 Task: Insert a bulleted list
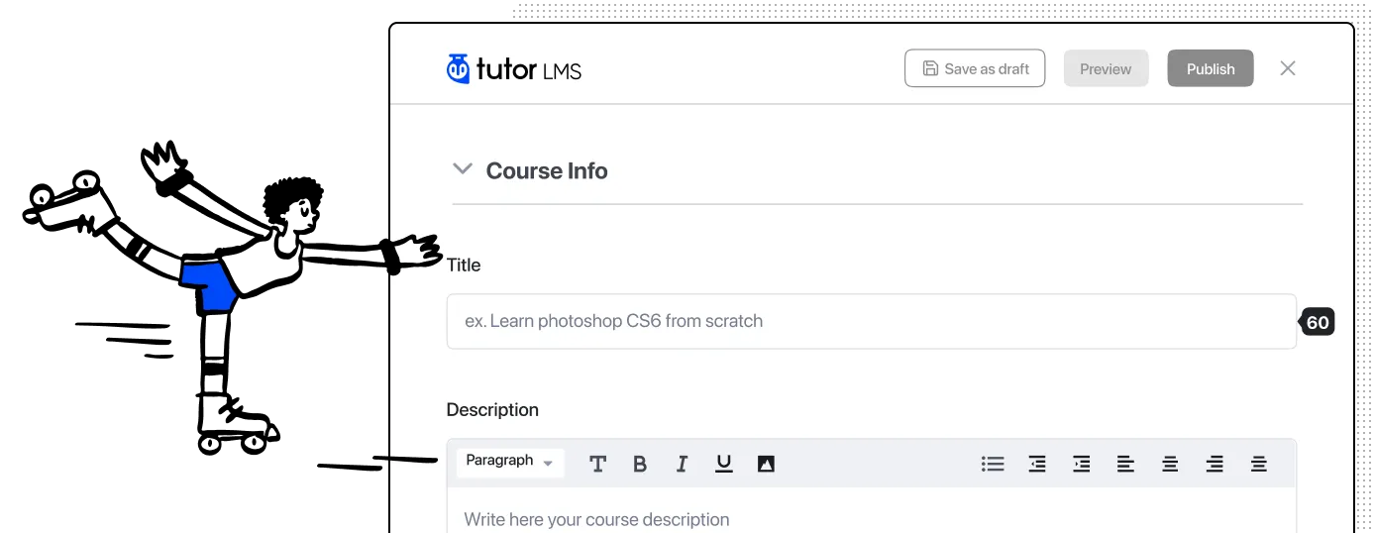tap(993, 464)
